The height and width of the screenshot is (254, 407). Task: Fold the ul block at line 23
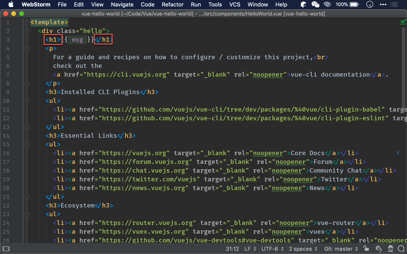click(27, 214)
